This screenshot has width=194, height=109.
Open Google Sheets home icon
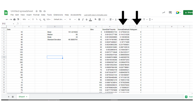coord(6,13)
